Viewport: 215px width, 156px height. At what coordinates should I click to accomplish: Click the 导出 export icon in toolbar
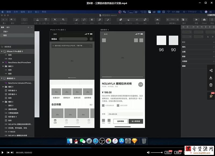[212, 20]
